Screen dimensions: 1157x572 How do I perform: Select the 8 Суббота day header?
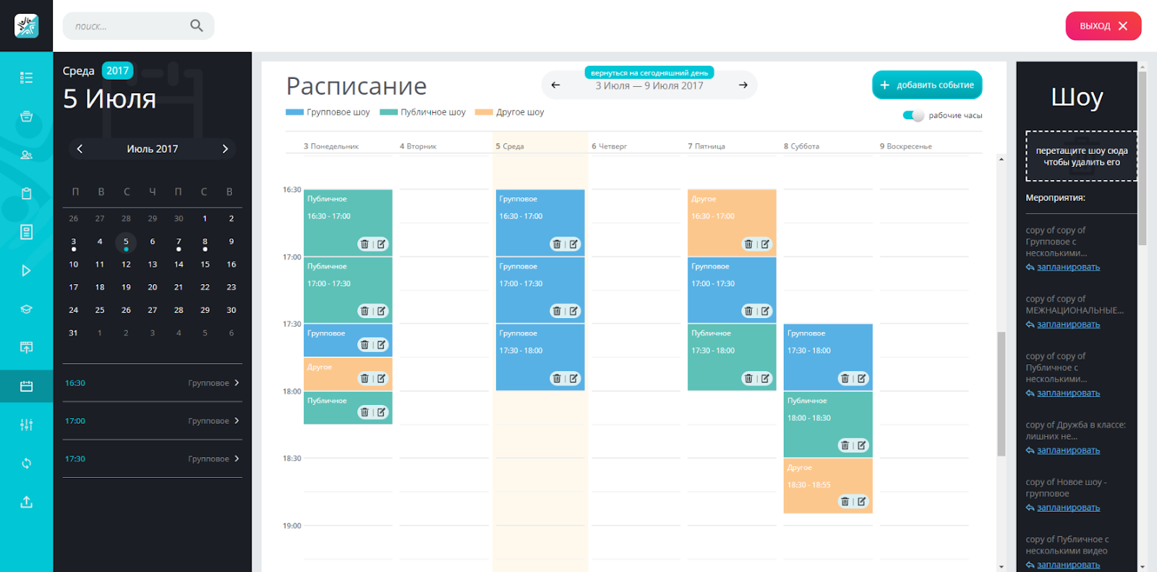801,146
